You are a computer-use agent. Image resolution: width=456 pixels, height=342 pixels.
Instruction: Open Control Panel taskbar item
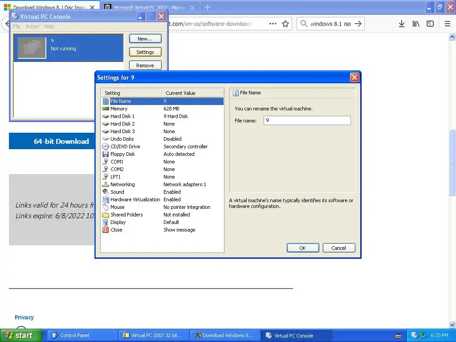(82, 335)
